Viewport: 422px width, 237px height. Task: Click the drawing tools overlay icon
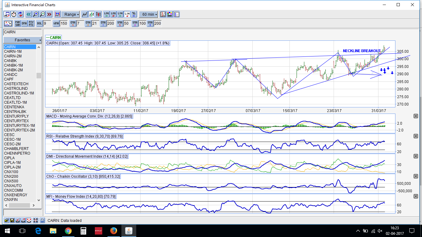coord(8,23)
